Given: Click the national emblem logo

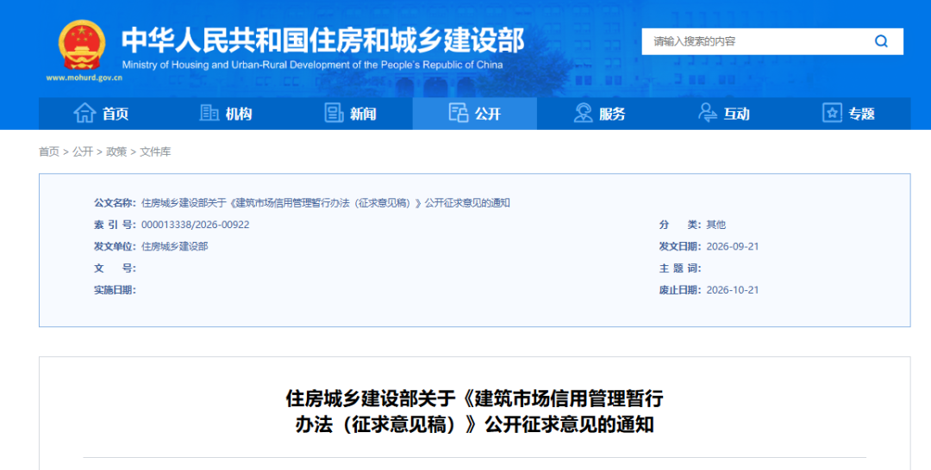Looking at the screenshot, I should point(82,45).
